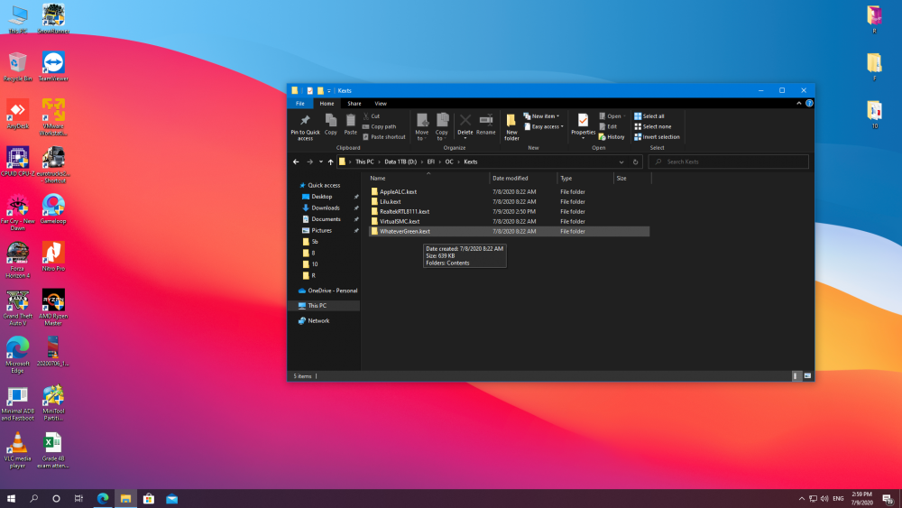Select the AnyDesk desktop icon
Screen dimensions: 902x508
[18, 114]
